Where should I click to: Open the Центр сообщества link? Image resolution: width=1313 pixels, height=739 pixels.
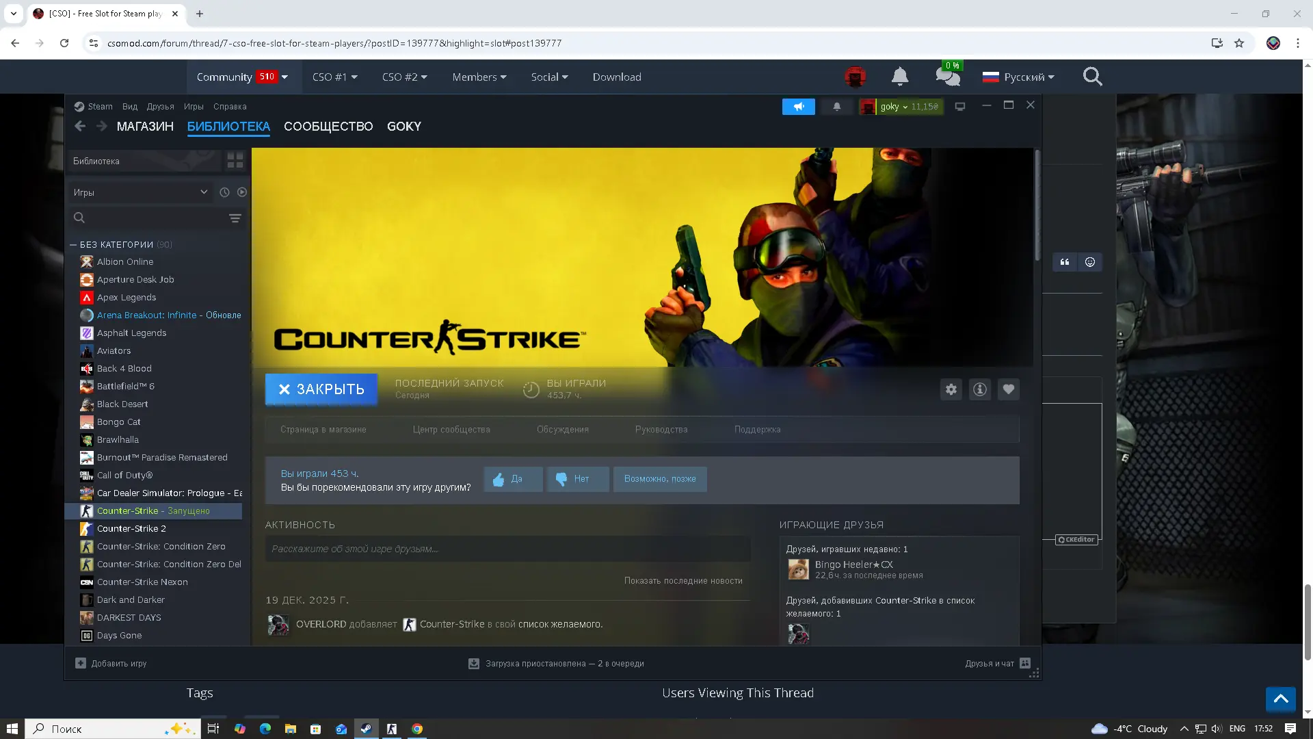[451, 430]
